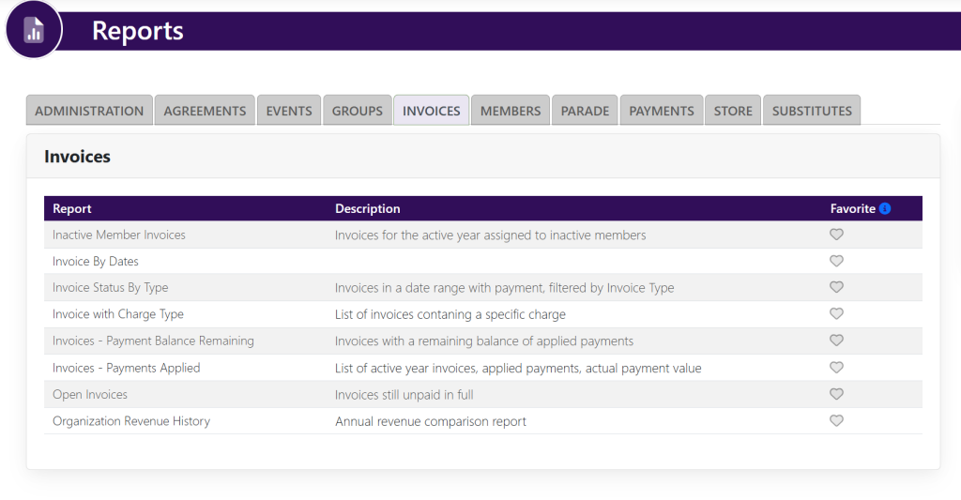961x500 pixels.
Task: Click the Reports chart icon in header
Action: [34, 30]
